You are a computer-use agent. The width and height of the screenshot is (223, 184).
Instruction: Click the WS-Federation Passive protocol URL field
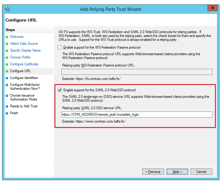point(137,72)
